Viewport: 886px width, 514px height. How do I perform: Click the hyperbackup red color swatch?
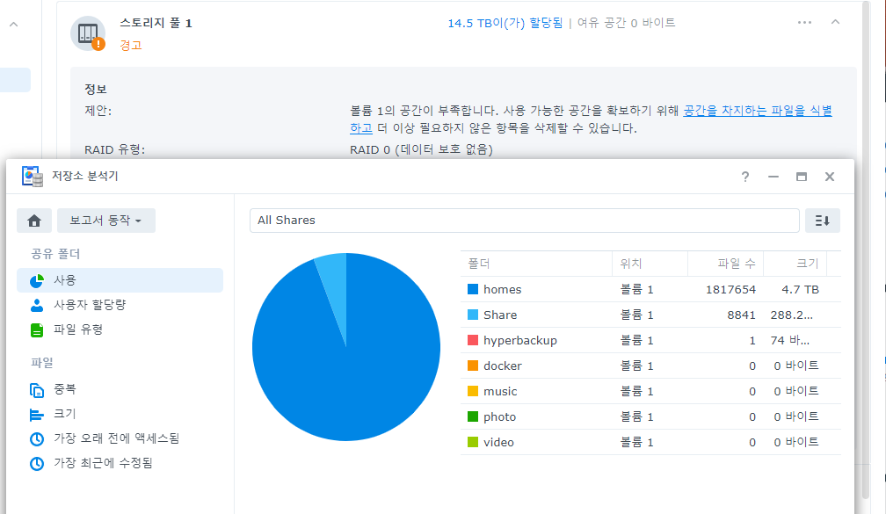(473, 340)
